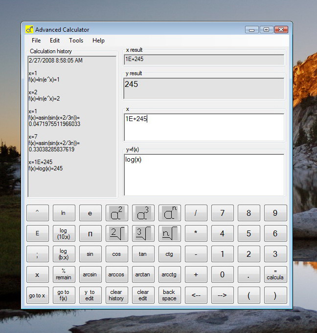Click the divide / button
Viewport: 317px width, 333px height.
click(x=196, y=213)
